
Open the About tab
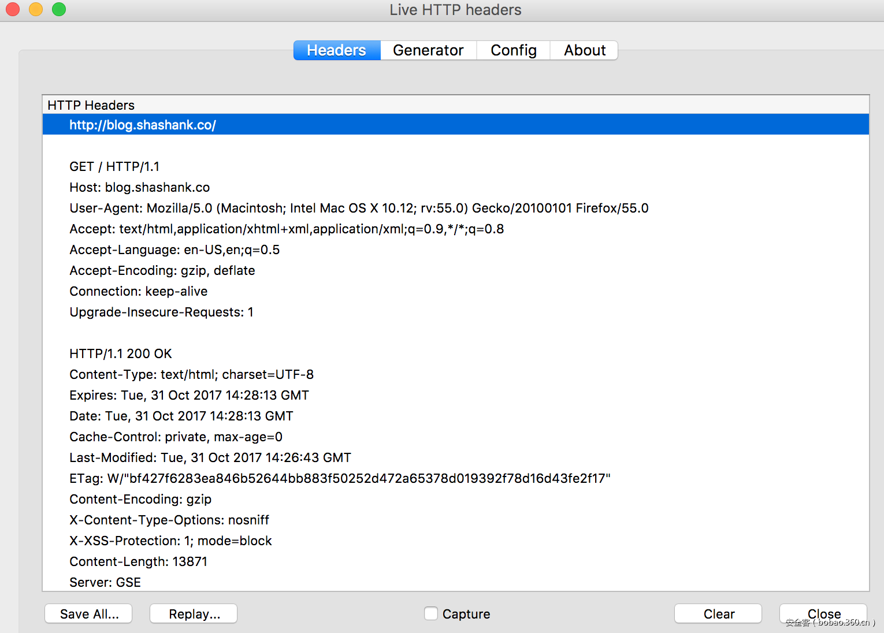(584, 50)
